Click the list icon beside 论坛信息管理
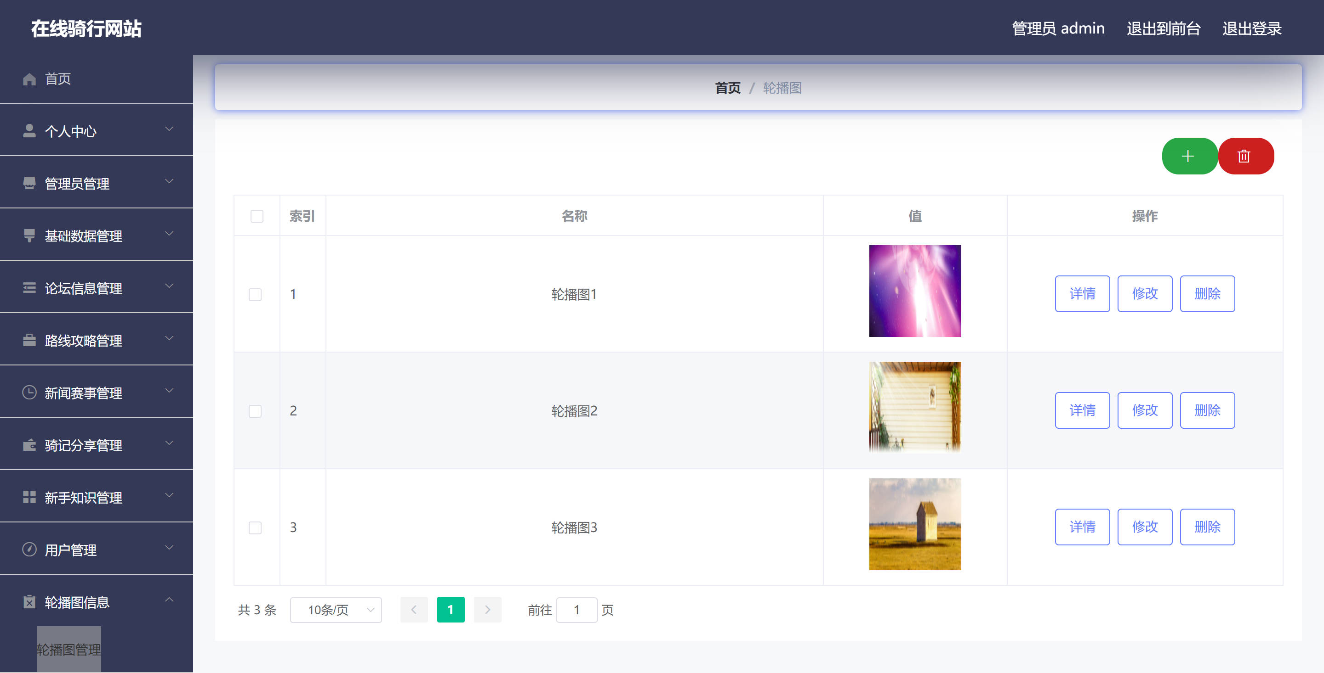 pyautogui.click(x=29, y=288)
